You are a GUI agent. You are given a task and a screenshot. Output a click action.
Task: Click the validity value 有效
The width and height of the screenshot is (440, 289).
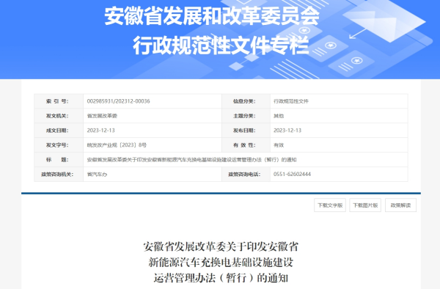[x=279, y=145]
